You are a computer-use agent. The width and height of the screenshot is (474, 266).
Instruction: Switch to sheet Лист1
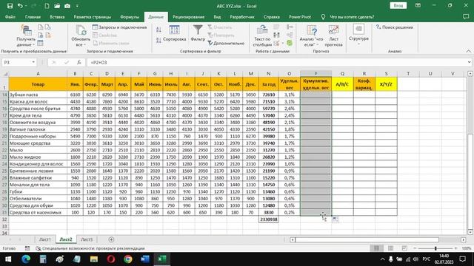(45, 239)
